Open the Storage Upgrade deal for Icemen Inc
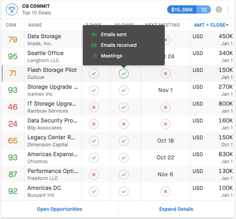Viewport: 236px width, 219px height. coord(53,87)
